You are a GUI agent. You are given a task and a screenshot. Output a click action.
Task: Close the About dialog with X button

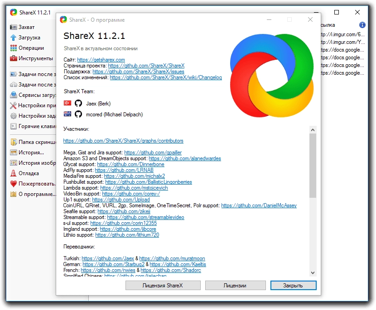coord(310,19)
